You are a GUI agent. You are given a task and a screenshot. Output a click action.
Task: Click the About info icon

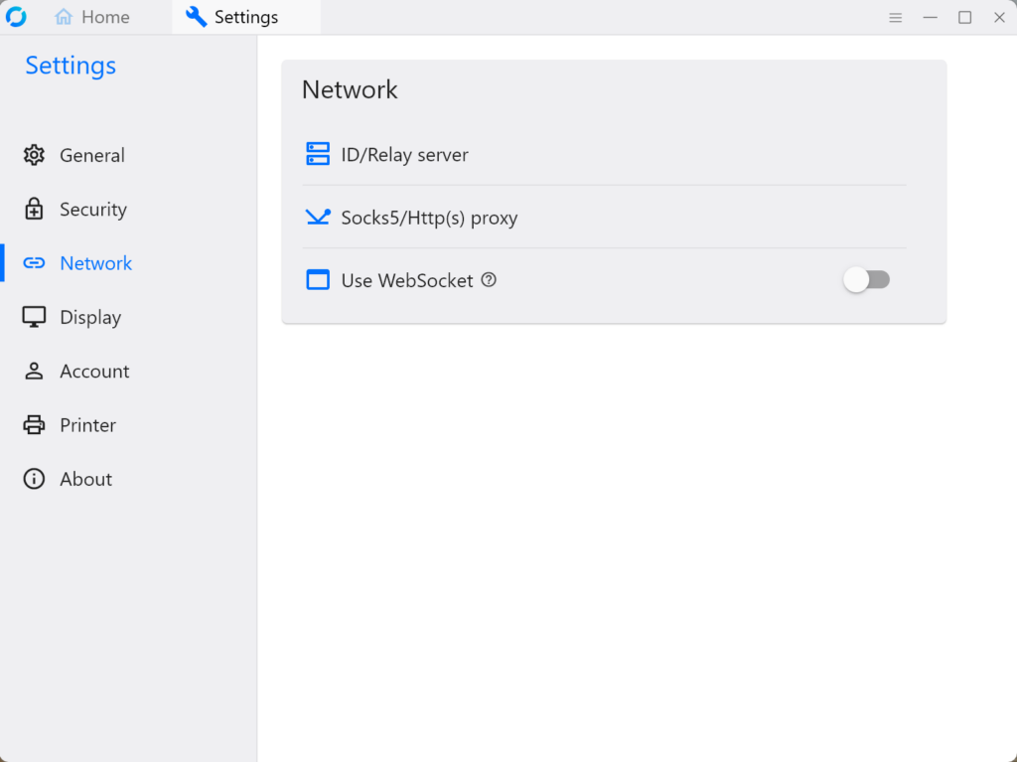pyautogui.click(x=34, y=479)
